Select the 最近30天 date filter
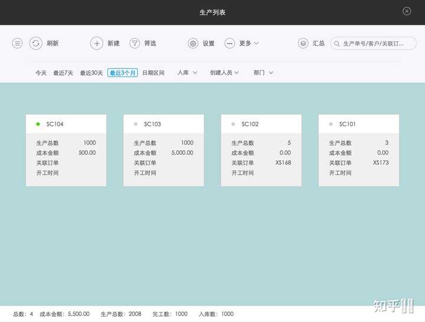425x322 pixels. [91, 73]
